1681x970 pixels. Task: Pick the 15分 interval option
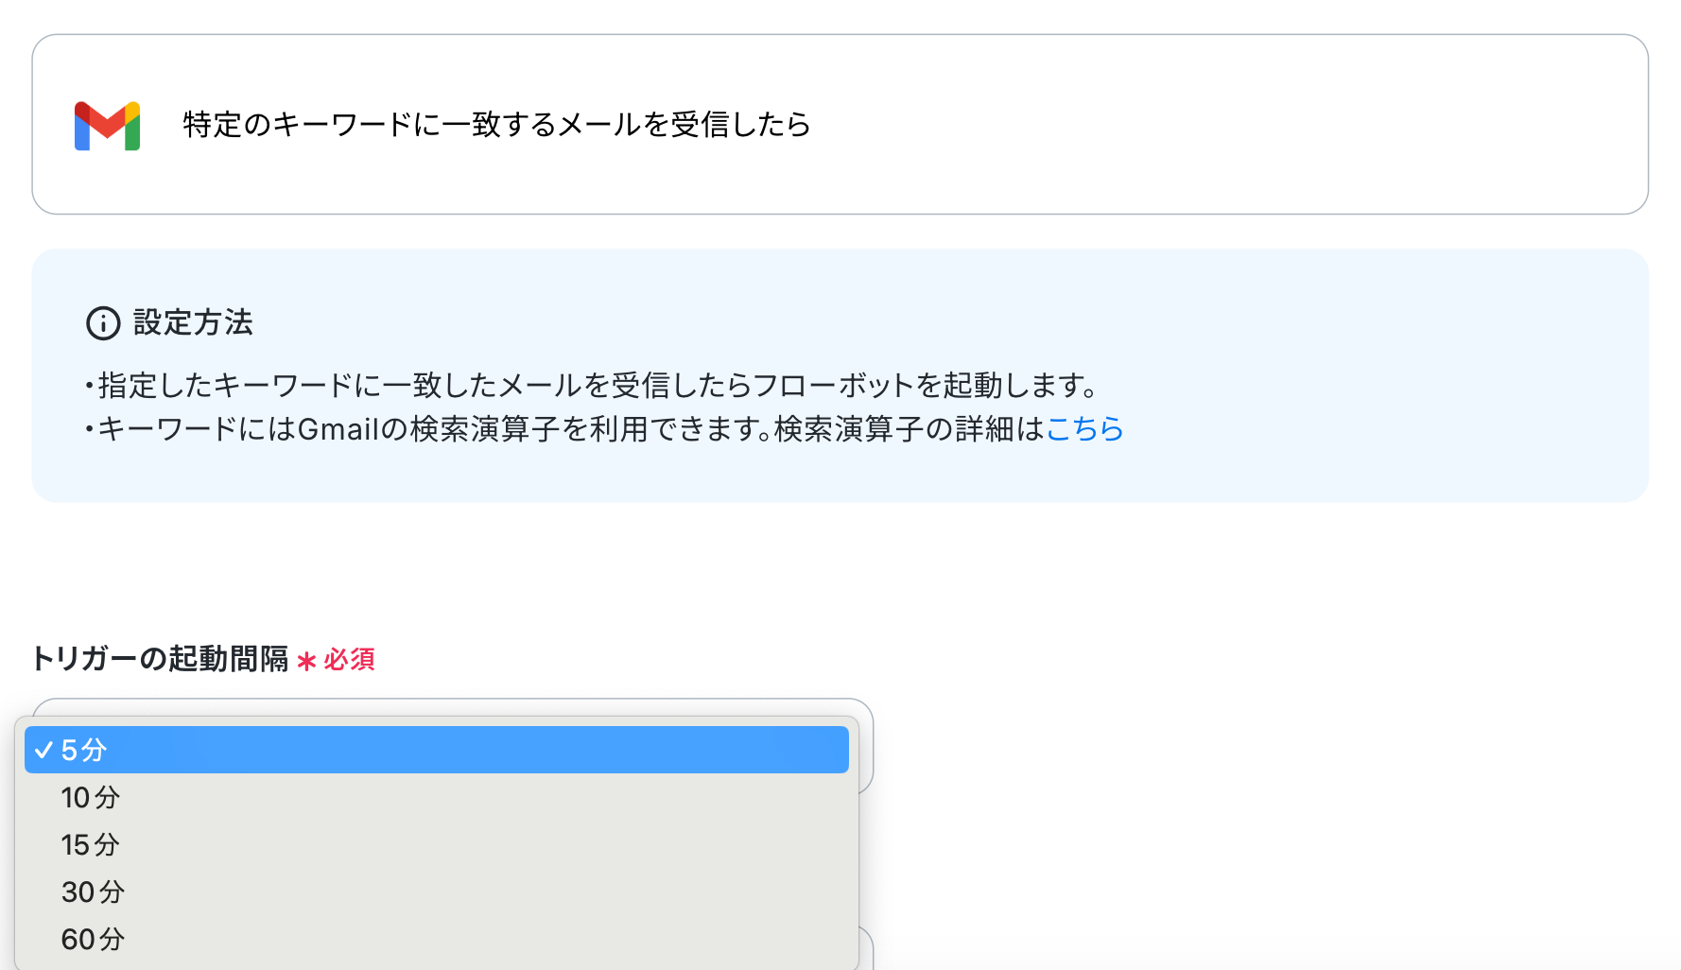pos(437,844)
